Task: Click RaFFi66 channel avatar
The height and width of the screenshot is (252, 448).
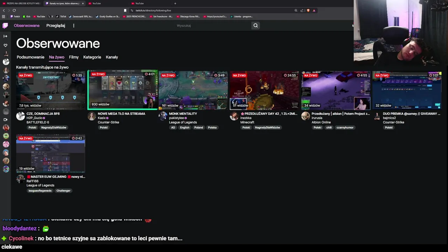Action: tap(21, 179)
